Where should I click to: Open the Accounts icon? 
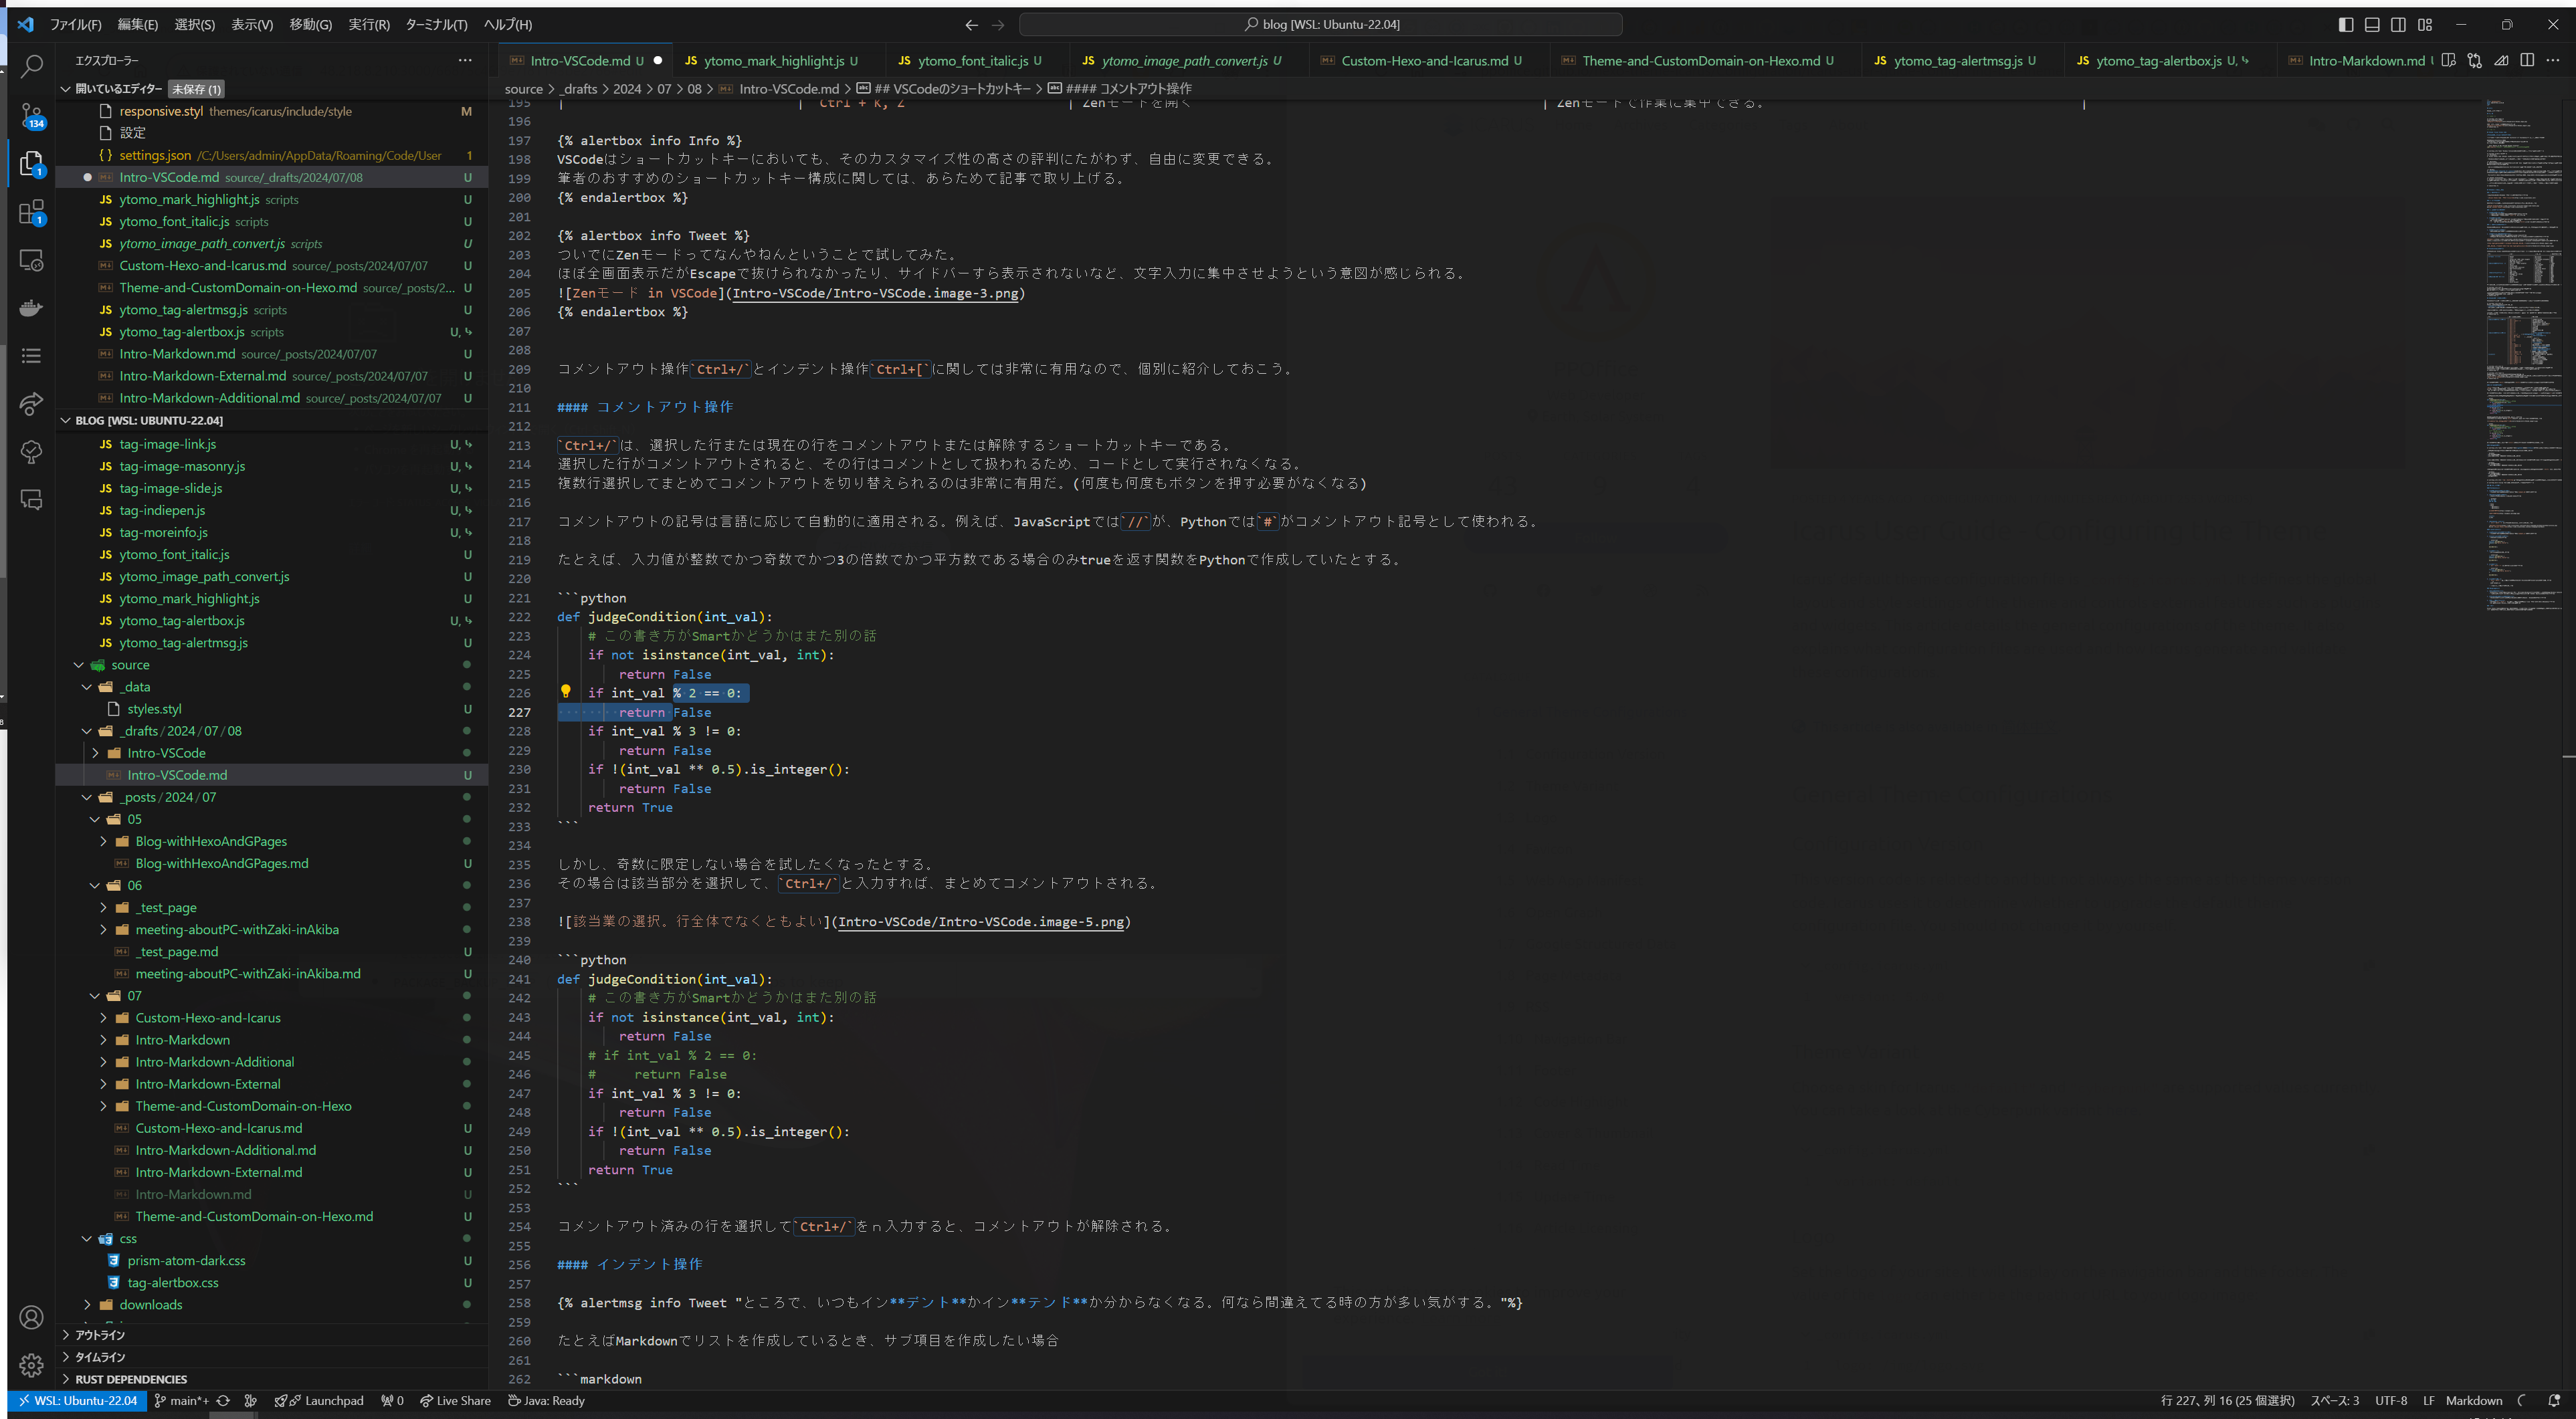click(31, 1317)
